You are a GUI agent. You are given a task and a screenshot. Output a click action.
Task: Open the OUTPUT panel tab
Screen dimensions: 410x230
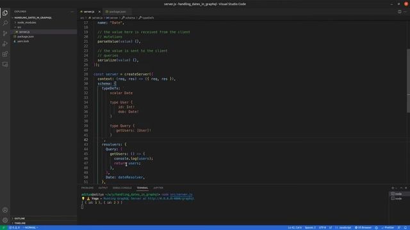[103, 188]
